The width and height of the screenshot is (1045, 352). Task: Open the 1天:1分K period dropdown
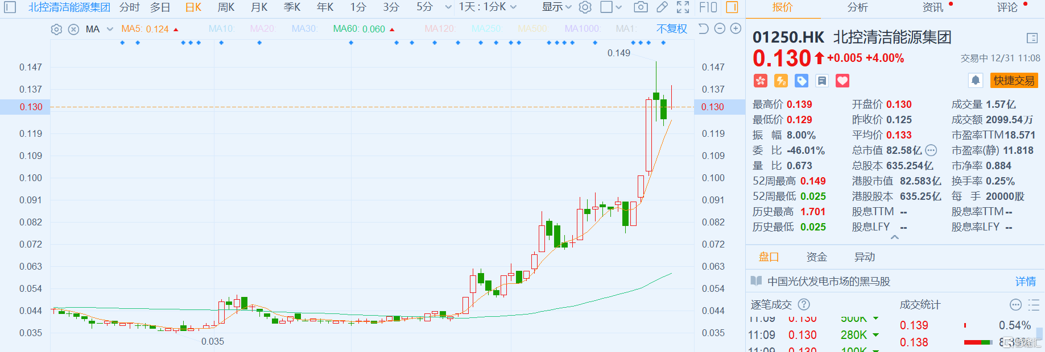click(x=488, y=7)
